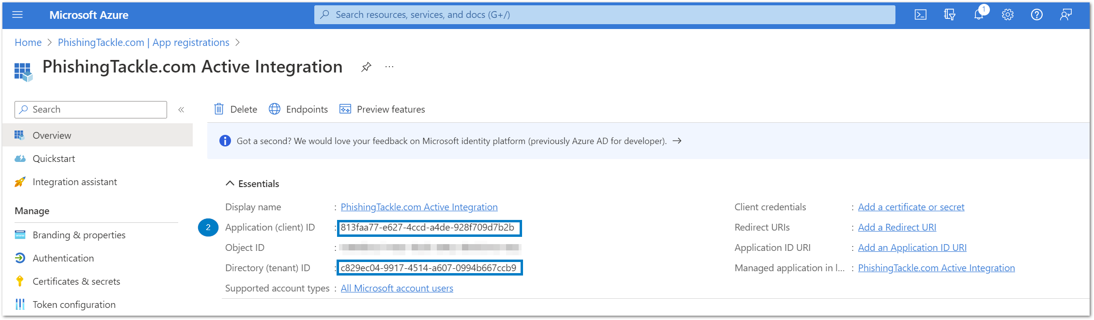The height and width of the screenshot is (320, 1094).
Task: Click the Directory (tenant) ID label
Action: [x=267, y=268]
